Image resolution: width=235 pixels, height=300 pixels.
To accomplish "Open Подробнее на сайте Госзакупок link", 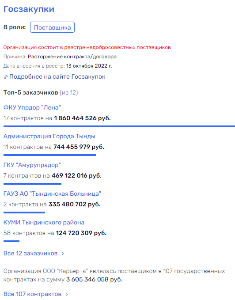I will pyautogui.click(x=57, y=77).
